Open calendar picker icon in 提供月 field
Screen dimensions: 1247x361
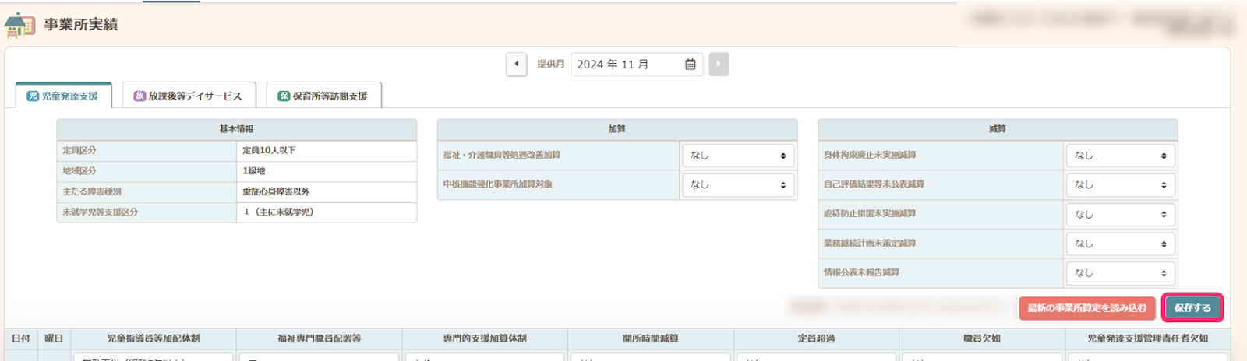pos(690,65)
